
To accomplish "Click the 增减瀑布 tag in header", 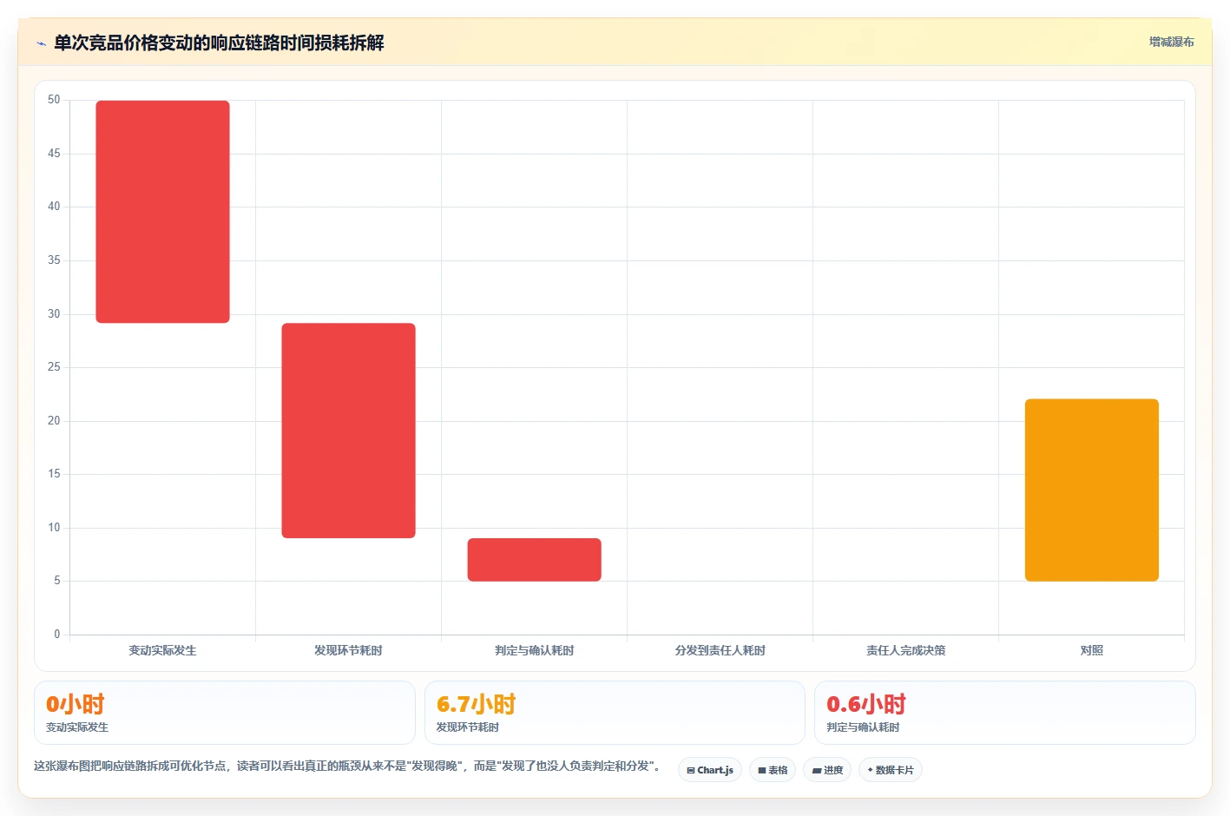I will pyautogui.click(x=1171, y=42).
